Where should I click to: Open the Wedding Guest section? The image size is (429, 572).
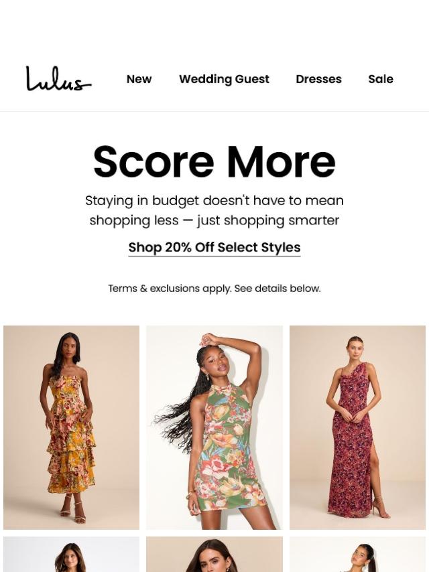224,79
